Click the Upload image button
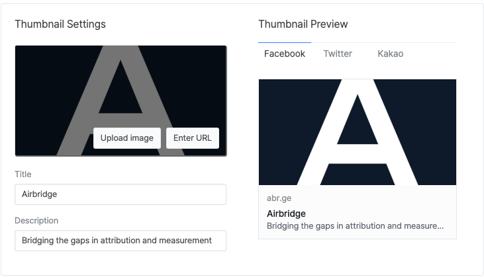Image resolution: width=484 pixels, height=277 pixels. [x=127, y=138]
